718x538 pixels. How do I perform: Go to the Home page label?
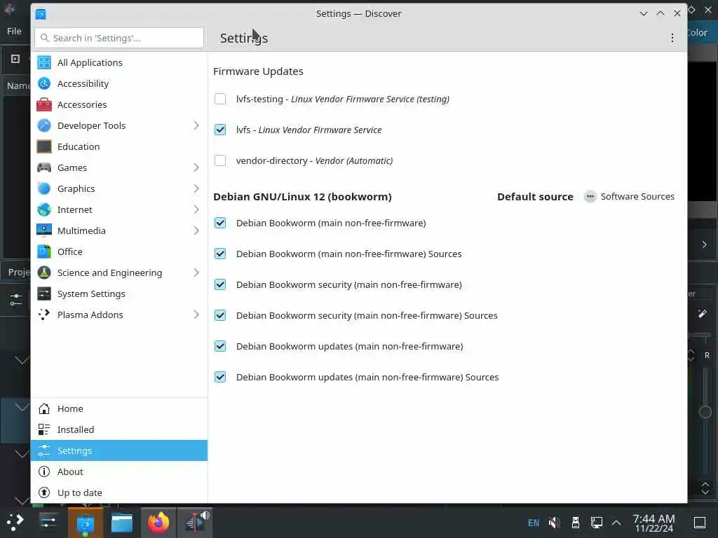tap(70, 408)
